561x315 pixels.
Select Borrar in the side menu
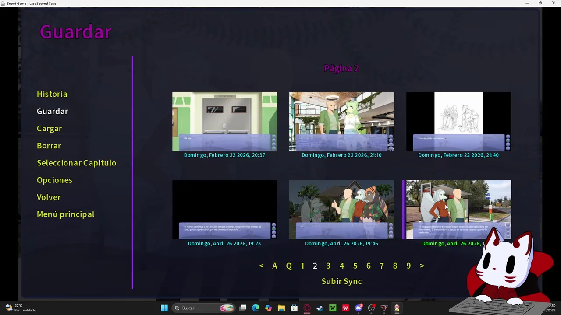49,146
